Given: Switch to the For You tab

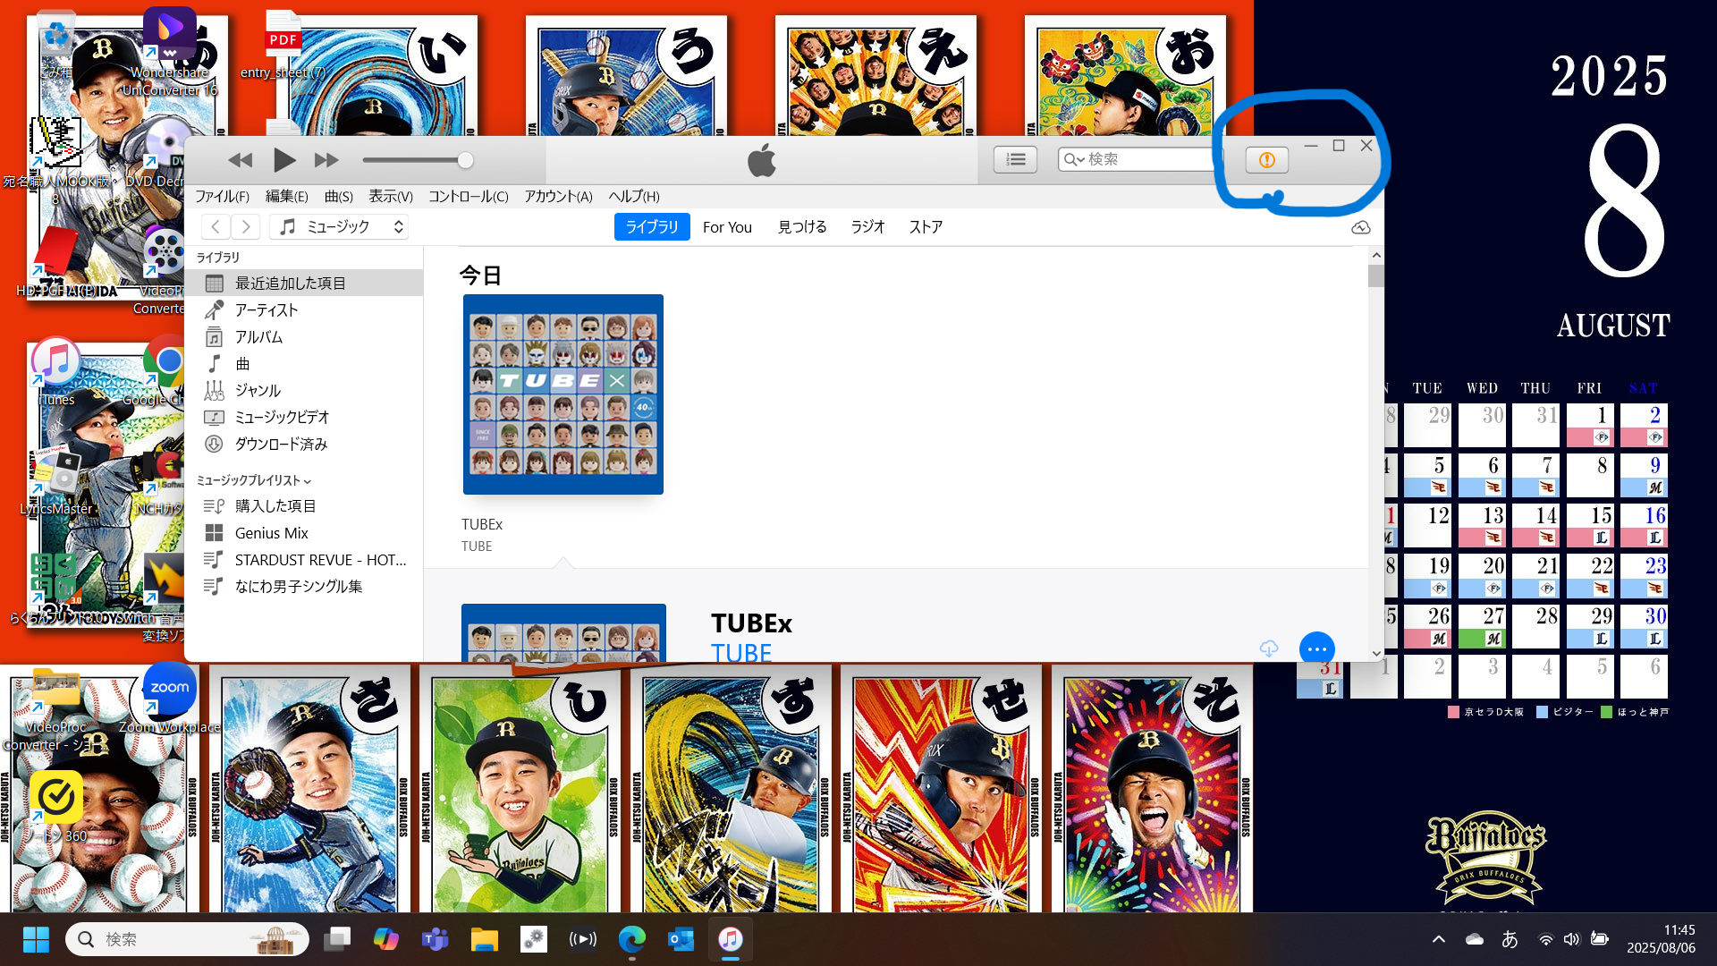Looking at the screenshot, I should [727, 227].
